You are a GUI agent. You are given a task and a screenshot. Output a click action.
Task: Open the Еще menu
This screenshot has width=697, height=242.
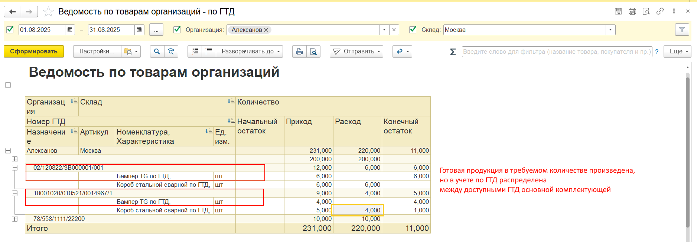tap(678, 52)
